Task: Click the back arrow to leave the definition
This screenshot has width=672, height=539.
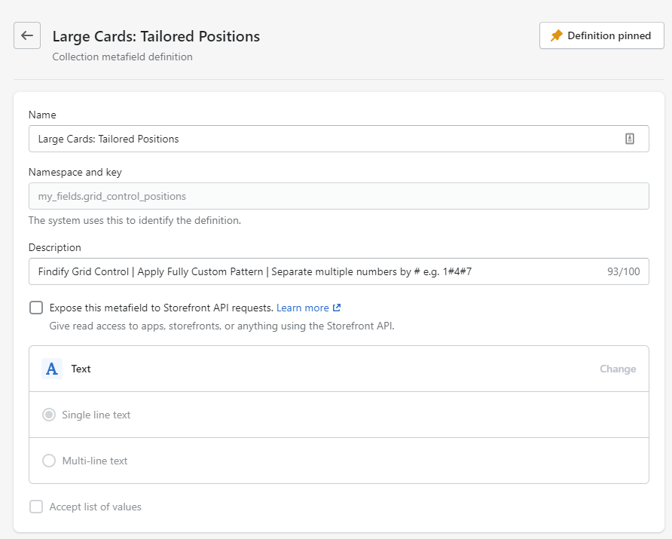Action: point(26,35)
